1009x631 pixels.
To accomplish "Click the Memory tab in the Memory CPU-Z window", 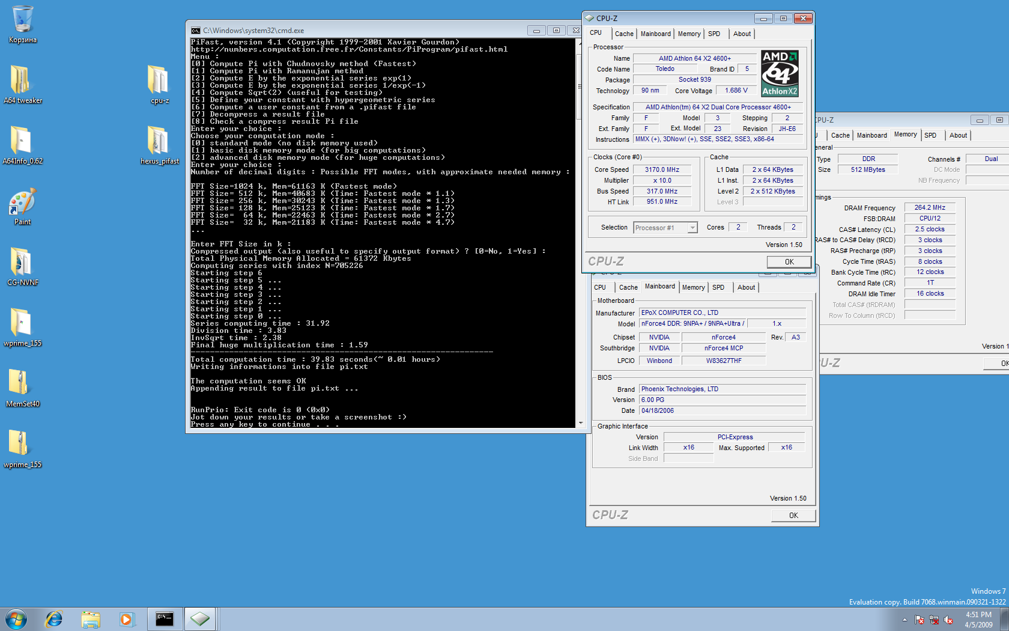I will (905, 135).
